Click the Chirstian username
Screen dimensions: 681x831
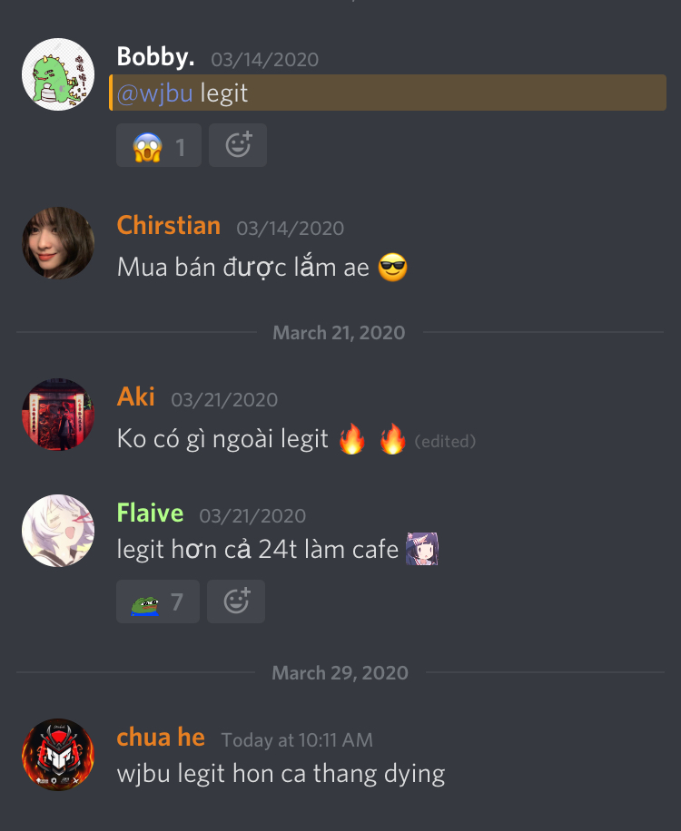(x=169, y=225)
